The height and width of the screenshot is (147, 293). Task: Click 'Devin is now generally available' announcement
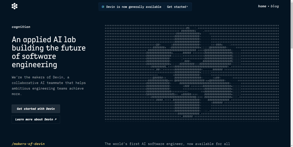[x=134, y=7]
